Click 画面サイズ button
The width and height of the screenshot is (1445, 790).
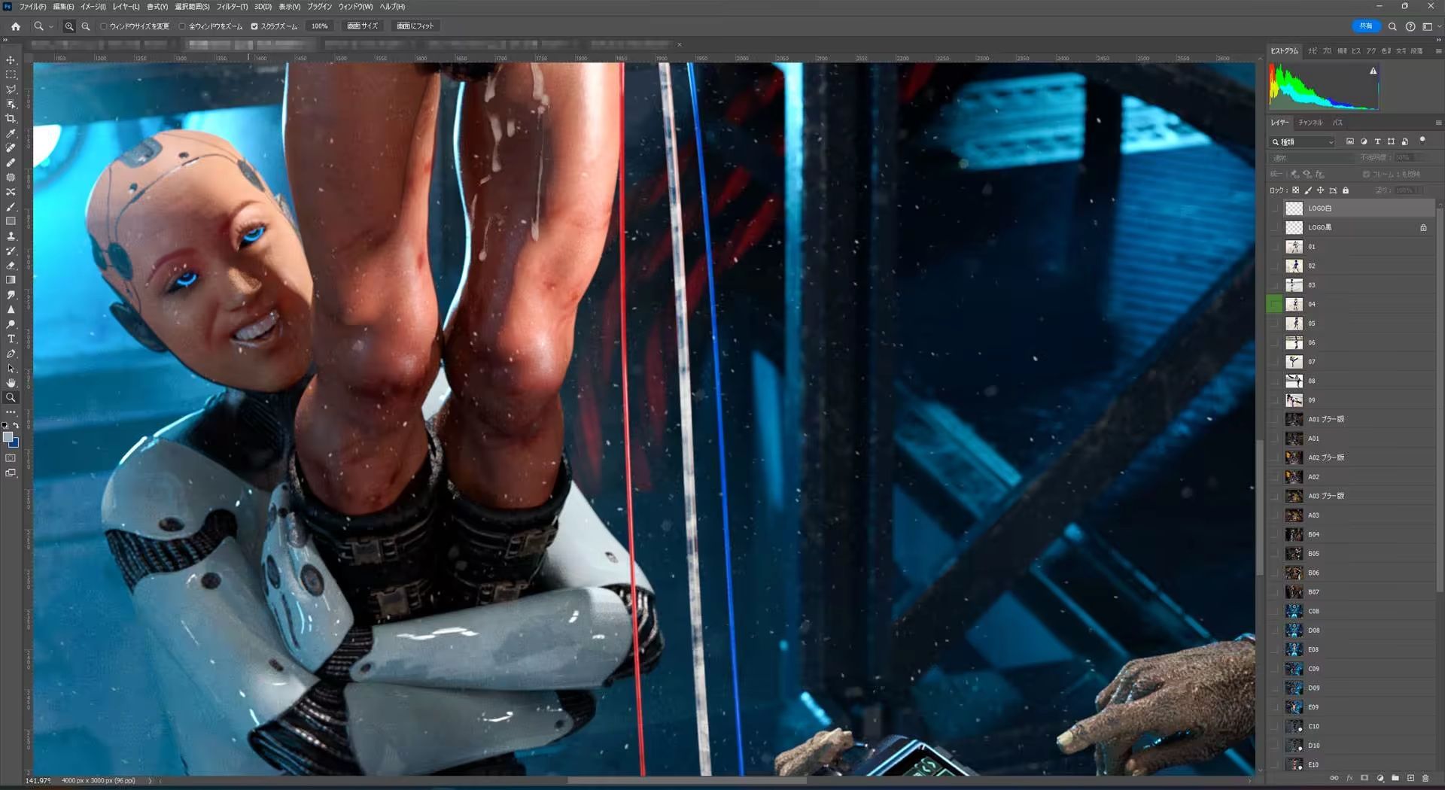(x=363, y=26)
